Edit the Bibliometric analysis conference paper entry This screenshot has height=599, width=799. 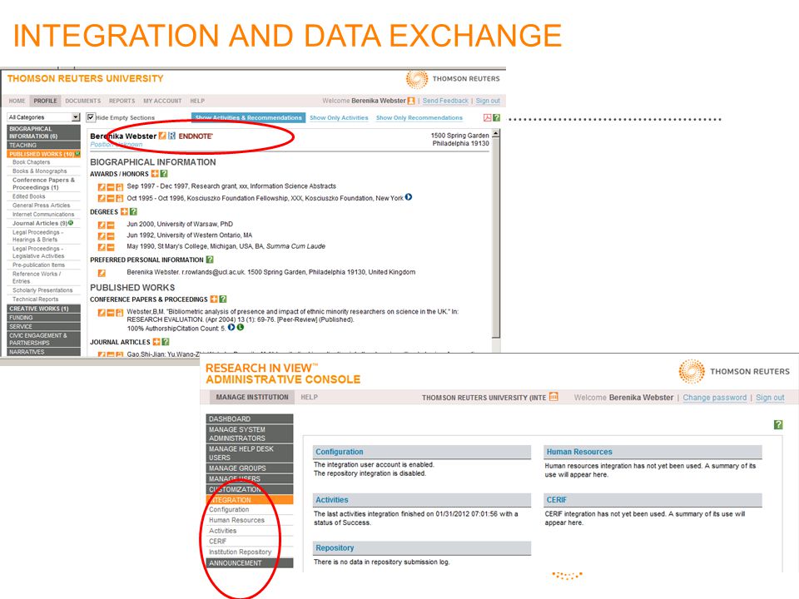coord(102,312)
